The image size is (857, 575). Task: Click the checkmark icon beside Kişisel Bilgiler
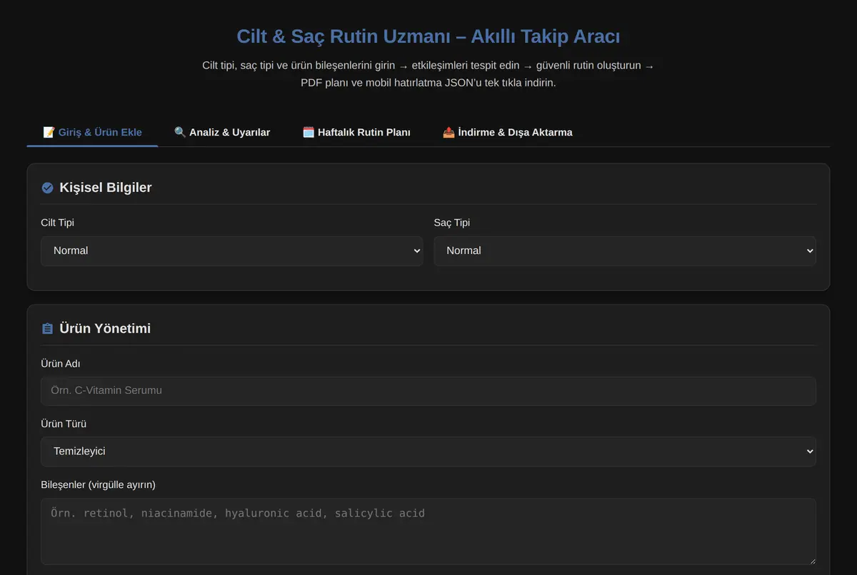[x=47, y=188]
